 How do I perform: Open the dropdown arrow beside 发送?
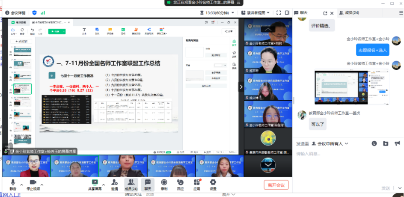click(x=400, y=188)
